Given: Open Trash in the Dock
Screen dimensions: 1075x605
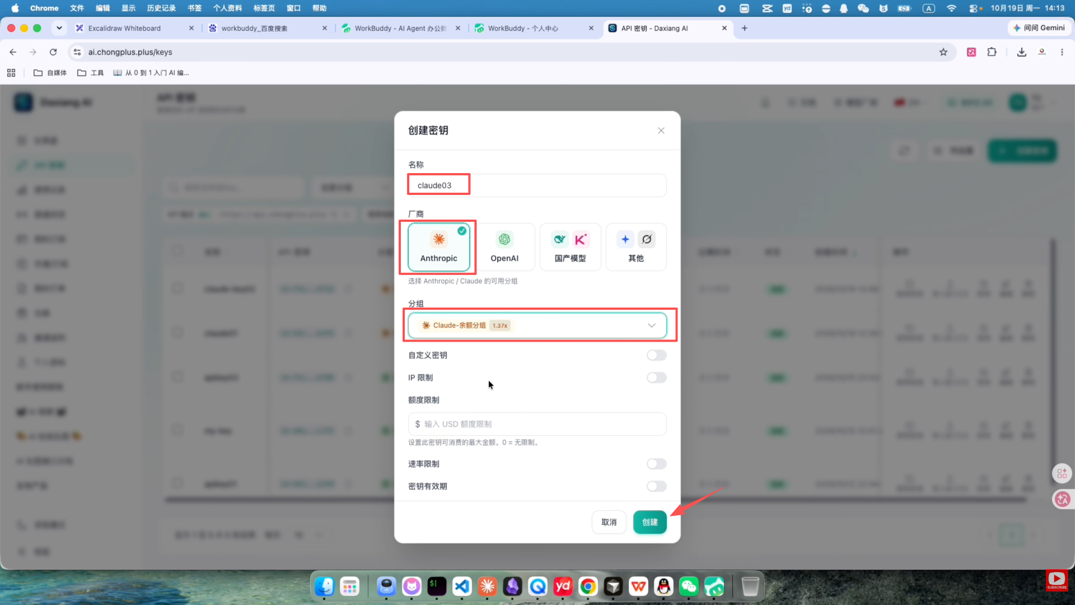Looking at the screenshot, I should pos(750,587).
